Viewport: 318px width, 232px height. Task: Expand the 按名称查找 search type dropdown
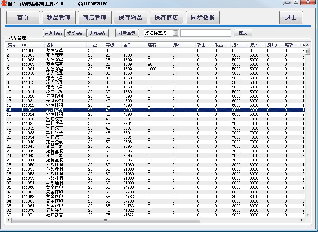pos(175,33)
